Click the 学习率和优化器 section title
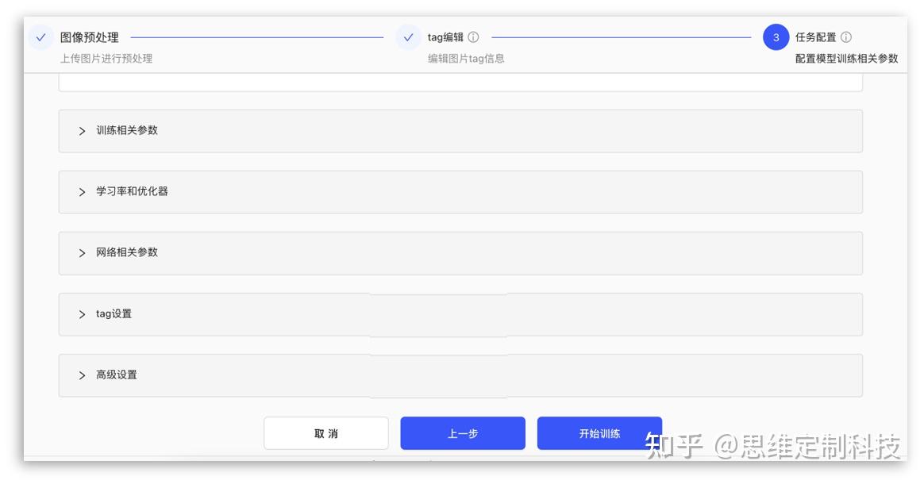This screenshot has height=484, width=924. click(132, 191)
